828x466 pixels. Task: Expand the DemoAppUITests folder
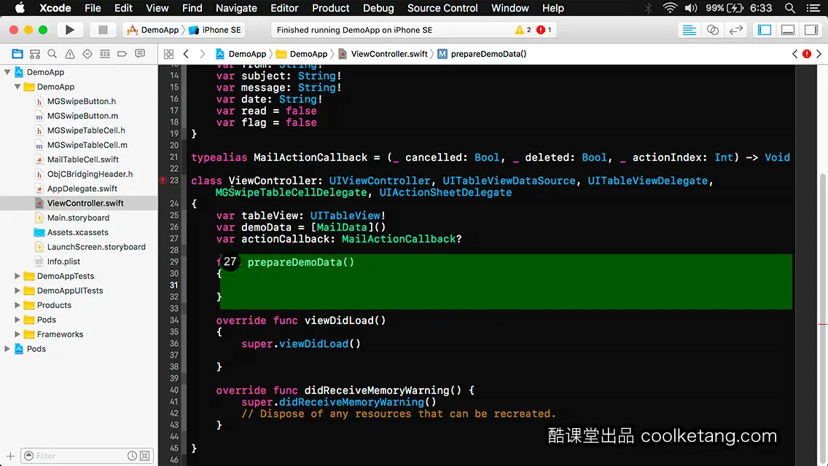click(17, 291)
